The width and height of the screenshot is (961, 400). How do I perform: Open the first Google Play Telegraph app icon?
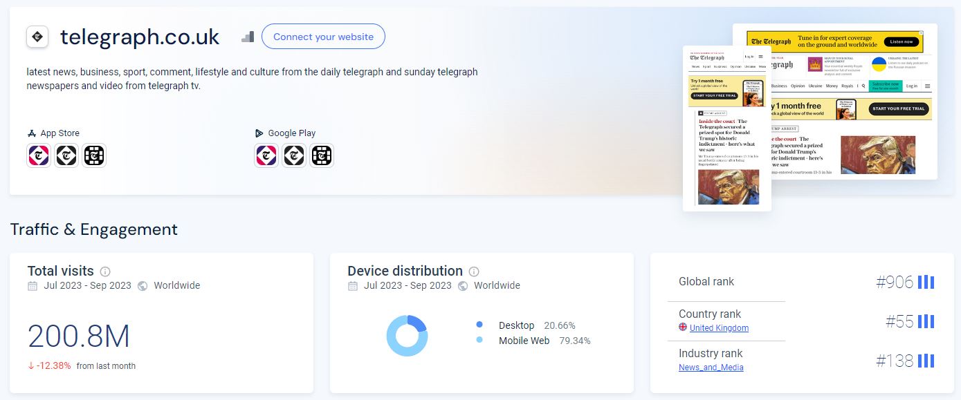click(x=266, y=155)
